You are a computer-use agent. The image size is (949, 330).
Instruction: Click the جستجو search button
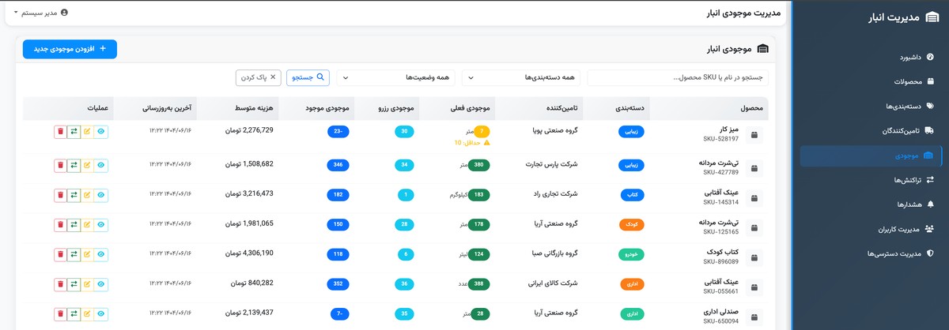(x=308, y=77)
